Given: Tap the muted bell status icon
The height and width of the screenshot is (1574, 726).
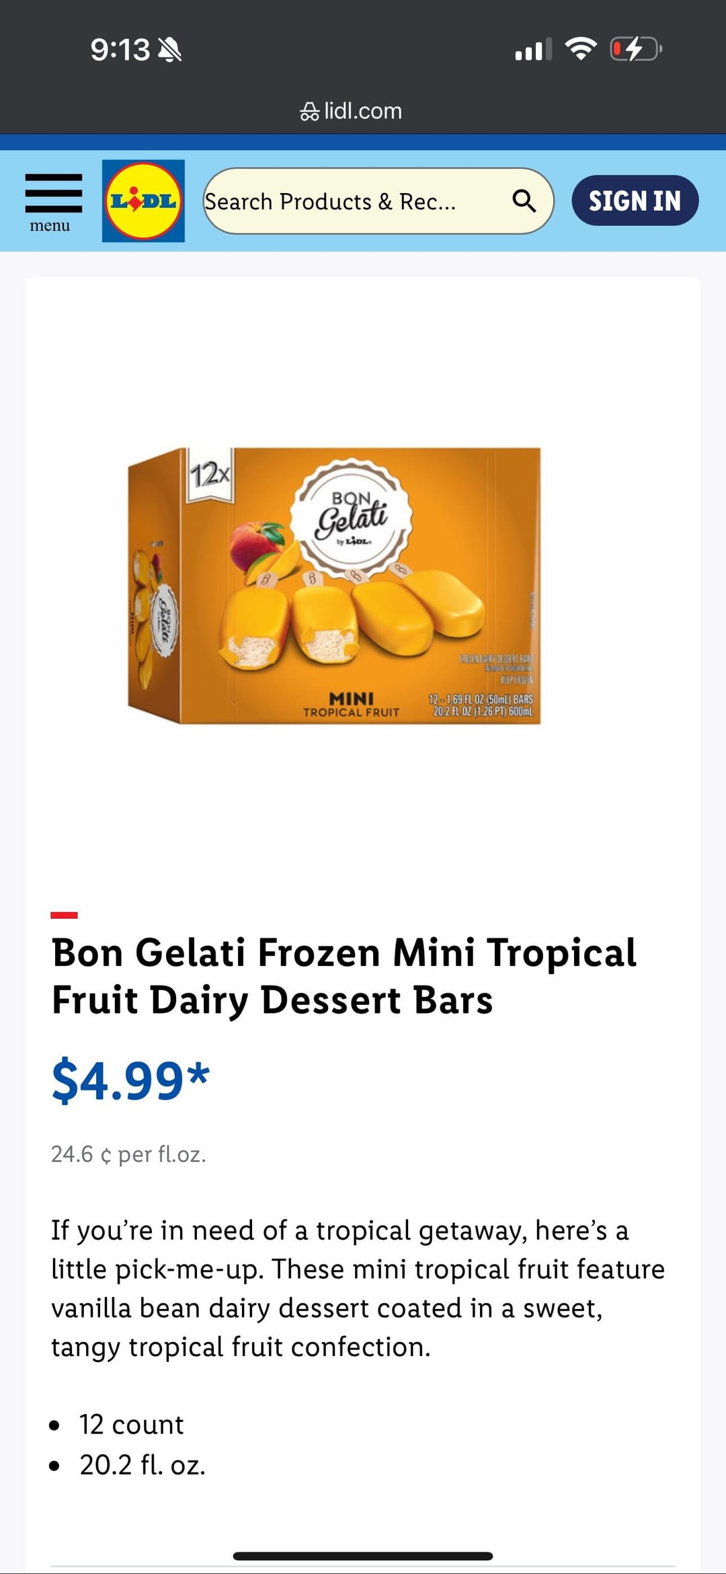Looking at the screenshot, I should pyautogui.click(x=169, y=50).
